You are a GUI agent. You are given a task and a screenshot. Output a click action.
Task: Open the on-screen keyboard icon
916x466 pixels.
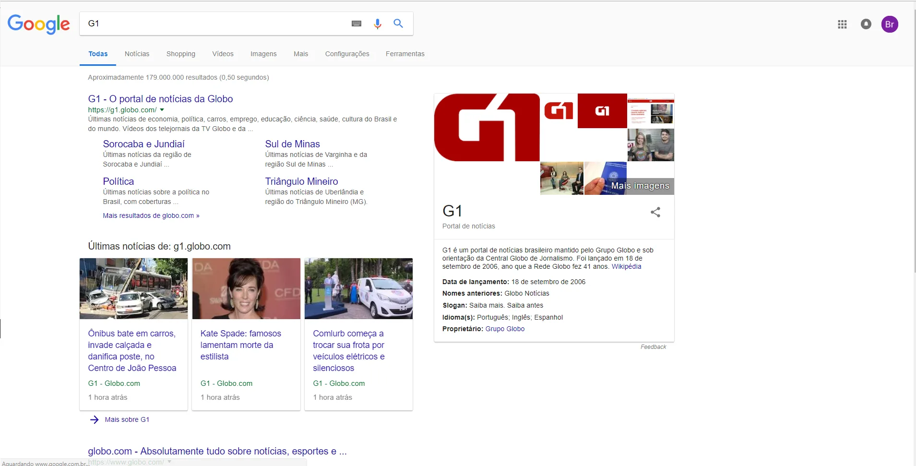[356, 24]
